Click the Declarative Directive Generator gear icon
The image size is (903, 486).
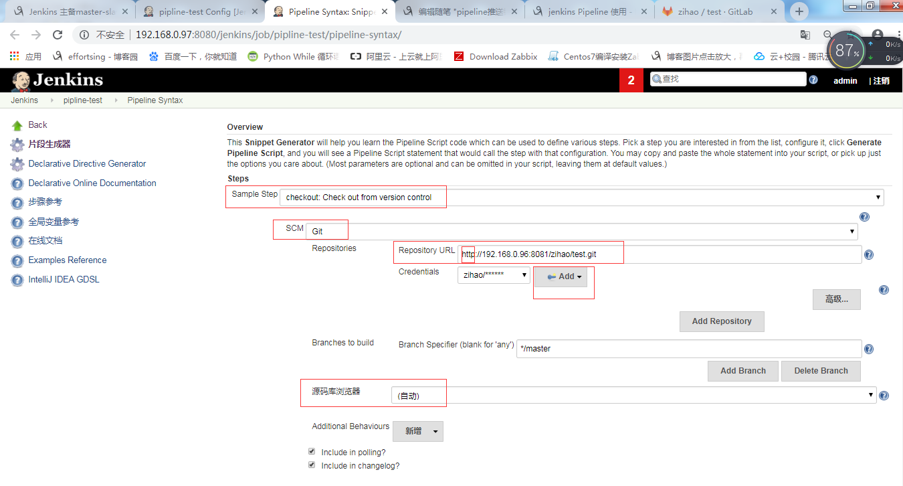pos(17,164)
